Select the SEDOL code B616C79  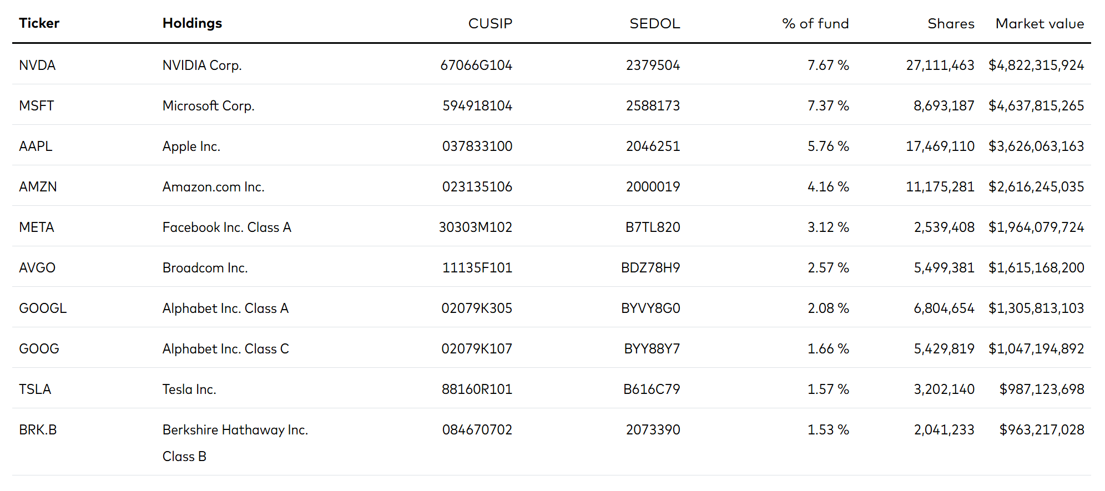tap(651, 389)
